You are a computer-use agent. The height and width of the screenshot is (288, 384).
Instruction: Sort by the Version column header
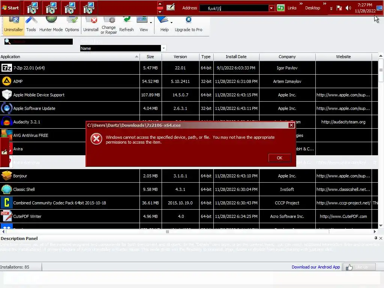tap(180, 57)
